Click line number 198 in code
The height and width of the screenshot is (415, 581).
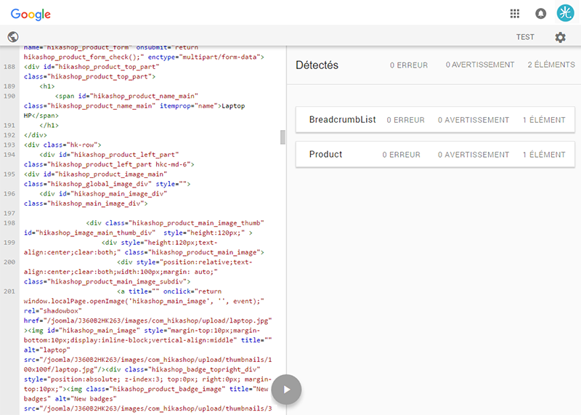9,223
